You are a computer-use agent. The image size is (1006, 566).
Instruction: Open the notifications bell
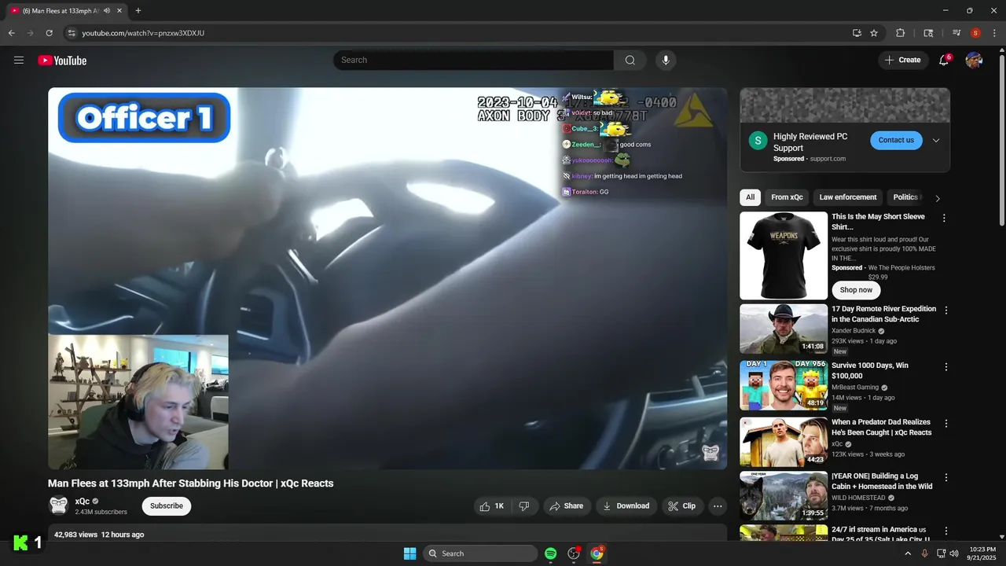point(944,60)
